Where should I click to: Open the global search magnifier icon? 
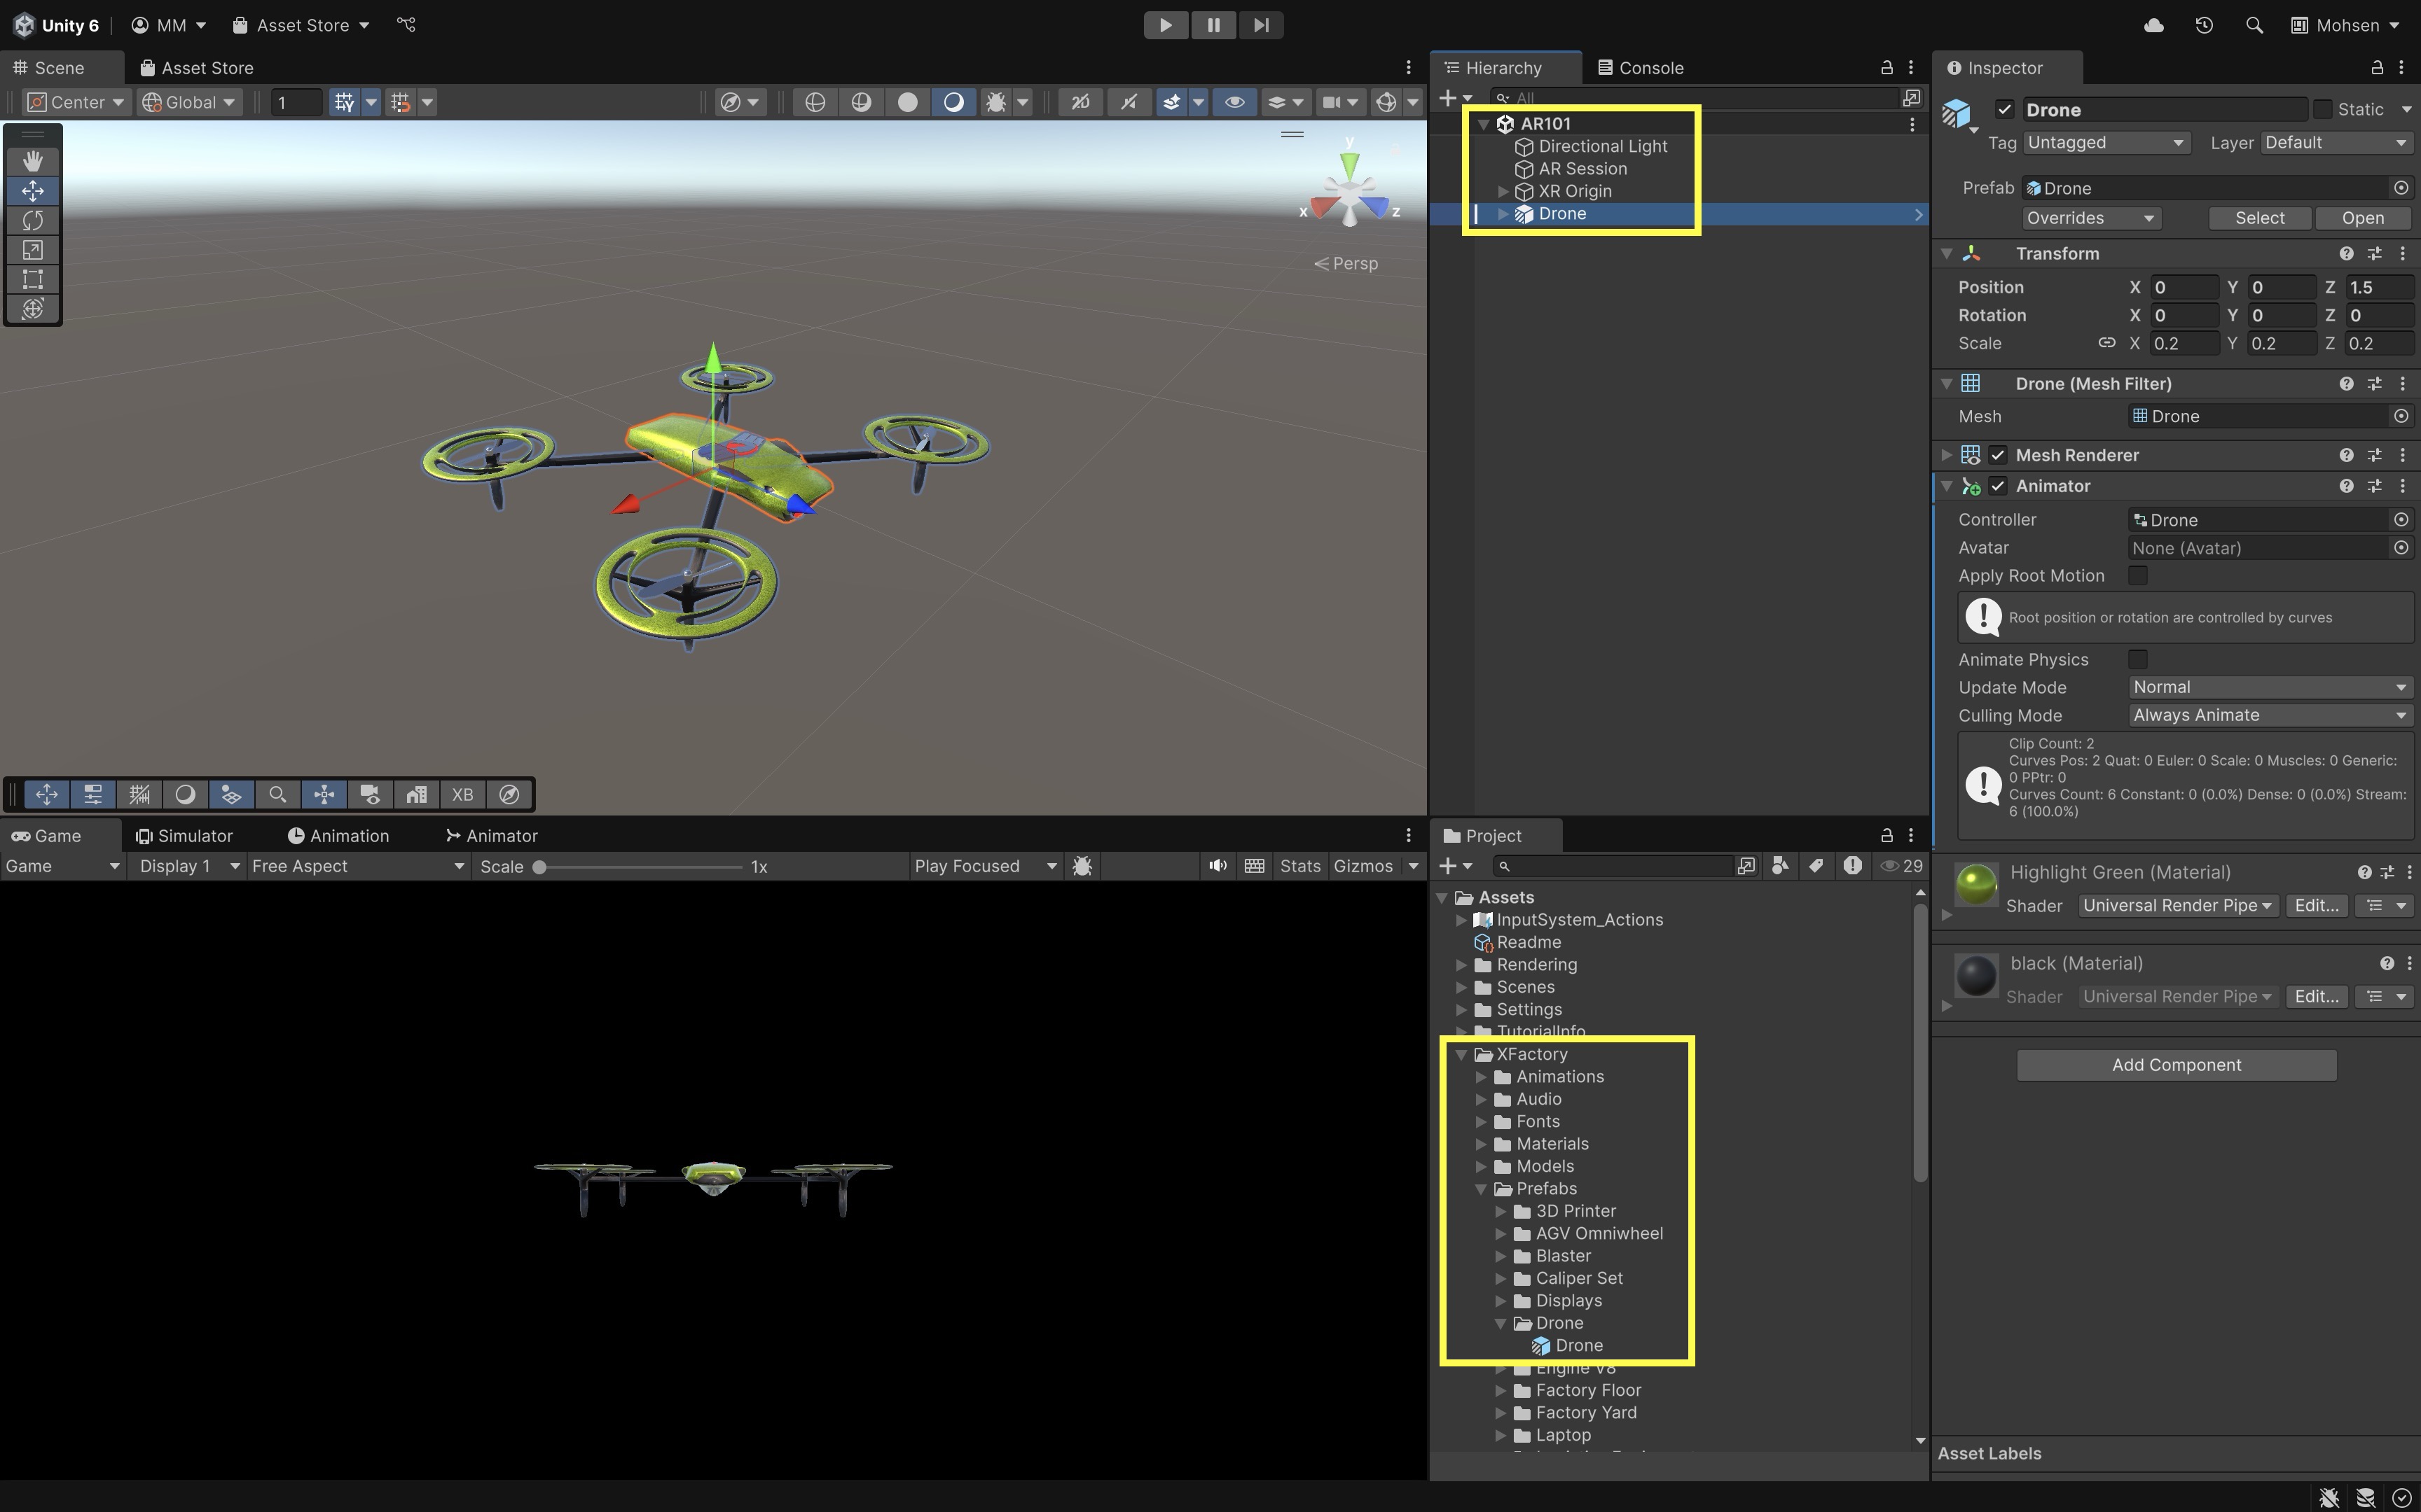point(2254,25)
